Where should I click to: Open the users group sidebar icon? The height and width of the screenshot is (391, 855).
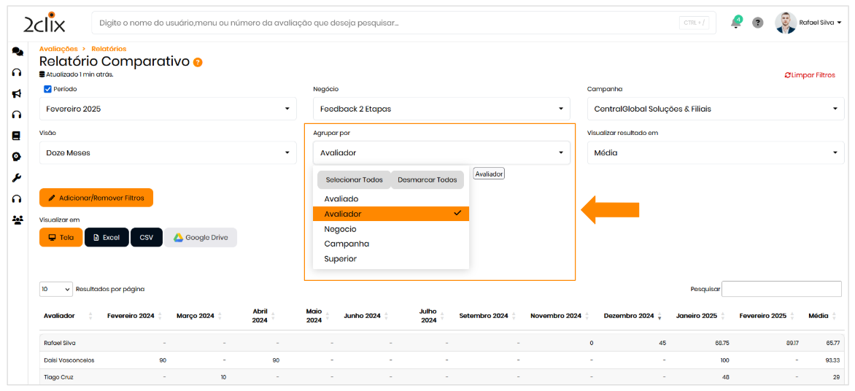18,220
